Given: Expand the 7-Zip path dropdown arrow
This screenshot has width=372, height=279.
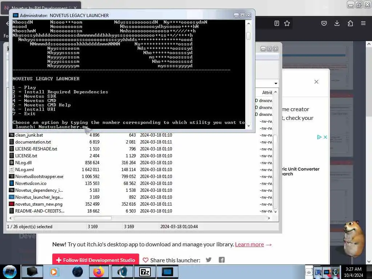Looking at the screenshot, I should tap(276, 83).
